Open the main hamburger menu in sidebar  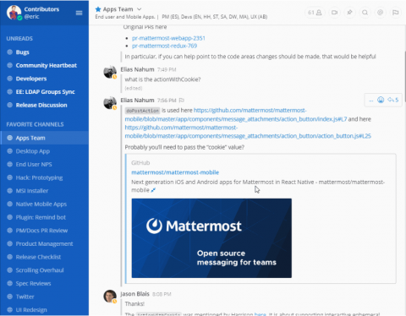click(x=79, y=13)
